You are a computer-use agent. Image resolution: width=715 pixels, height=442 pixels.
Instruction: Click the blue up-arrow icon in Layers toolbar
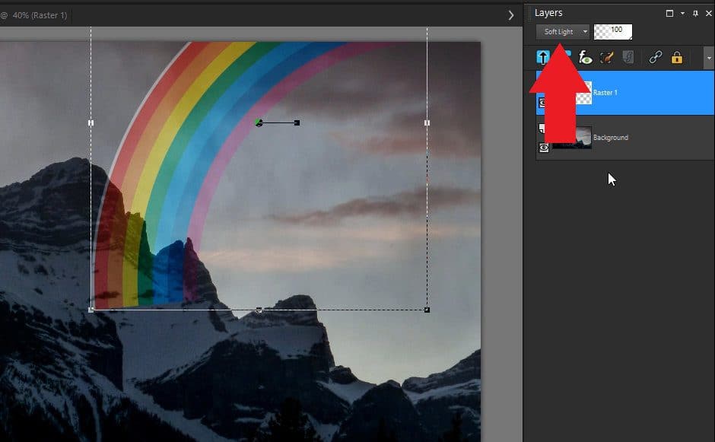click(543, 57)
